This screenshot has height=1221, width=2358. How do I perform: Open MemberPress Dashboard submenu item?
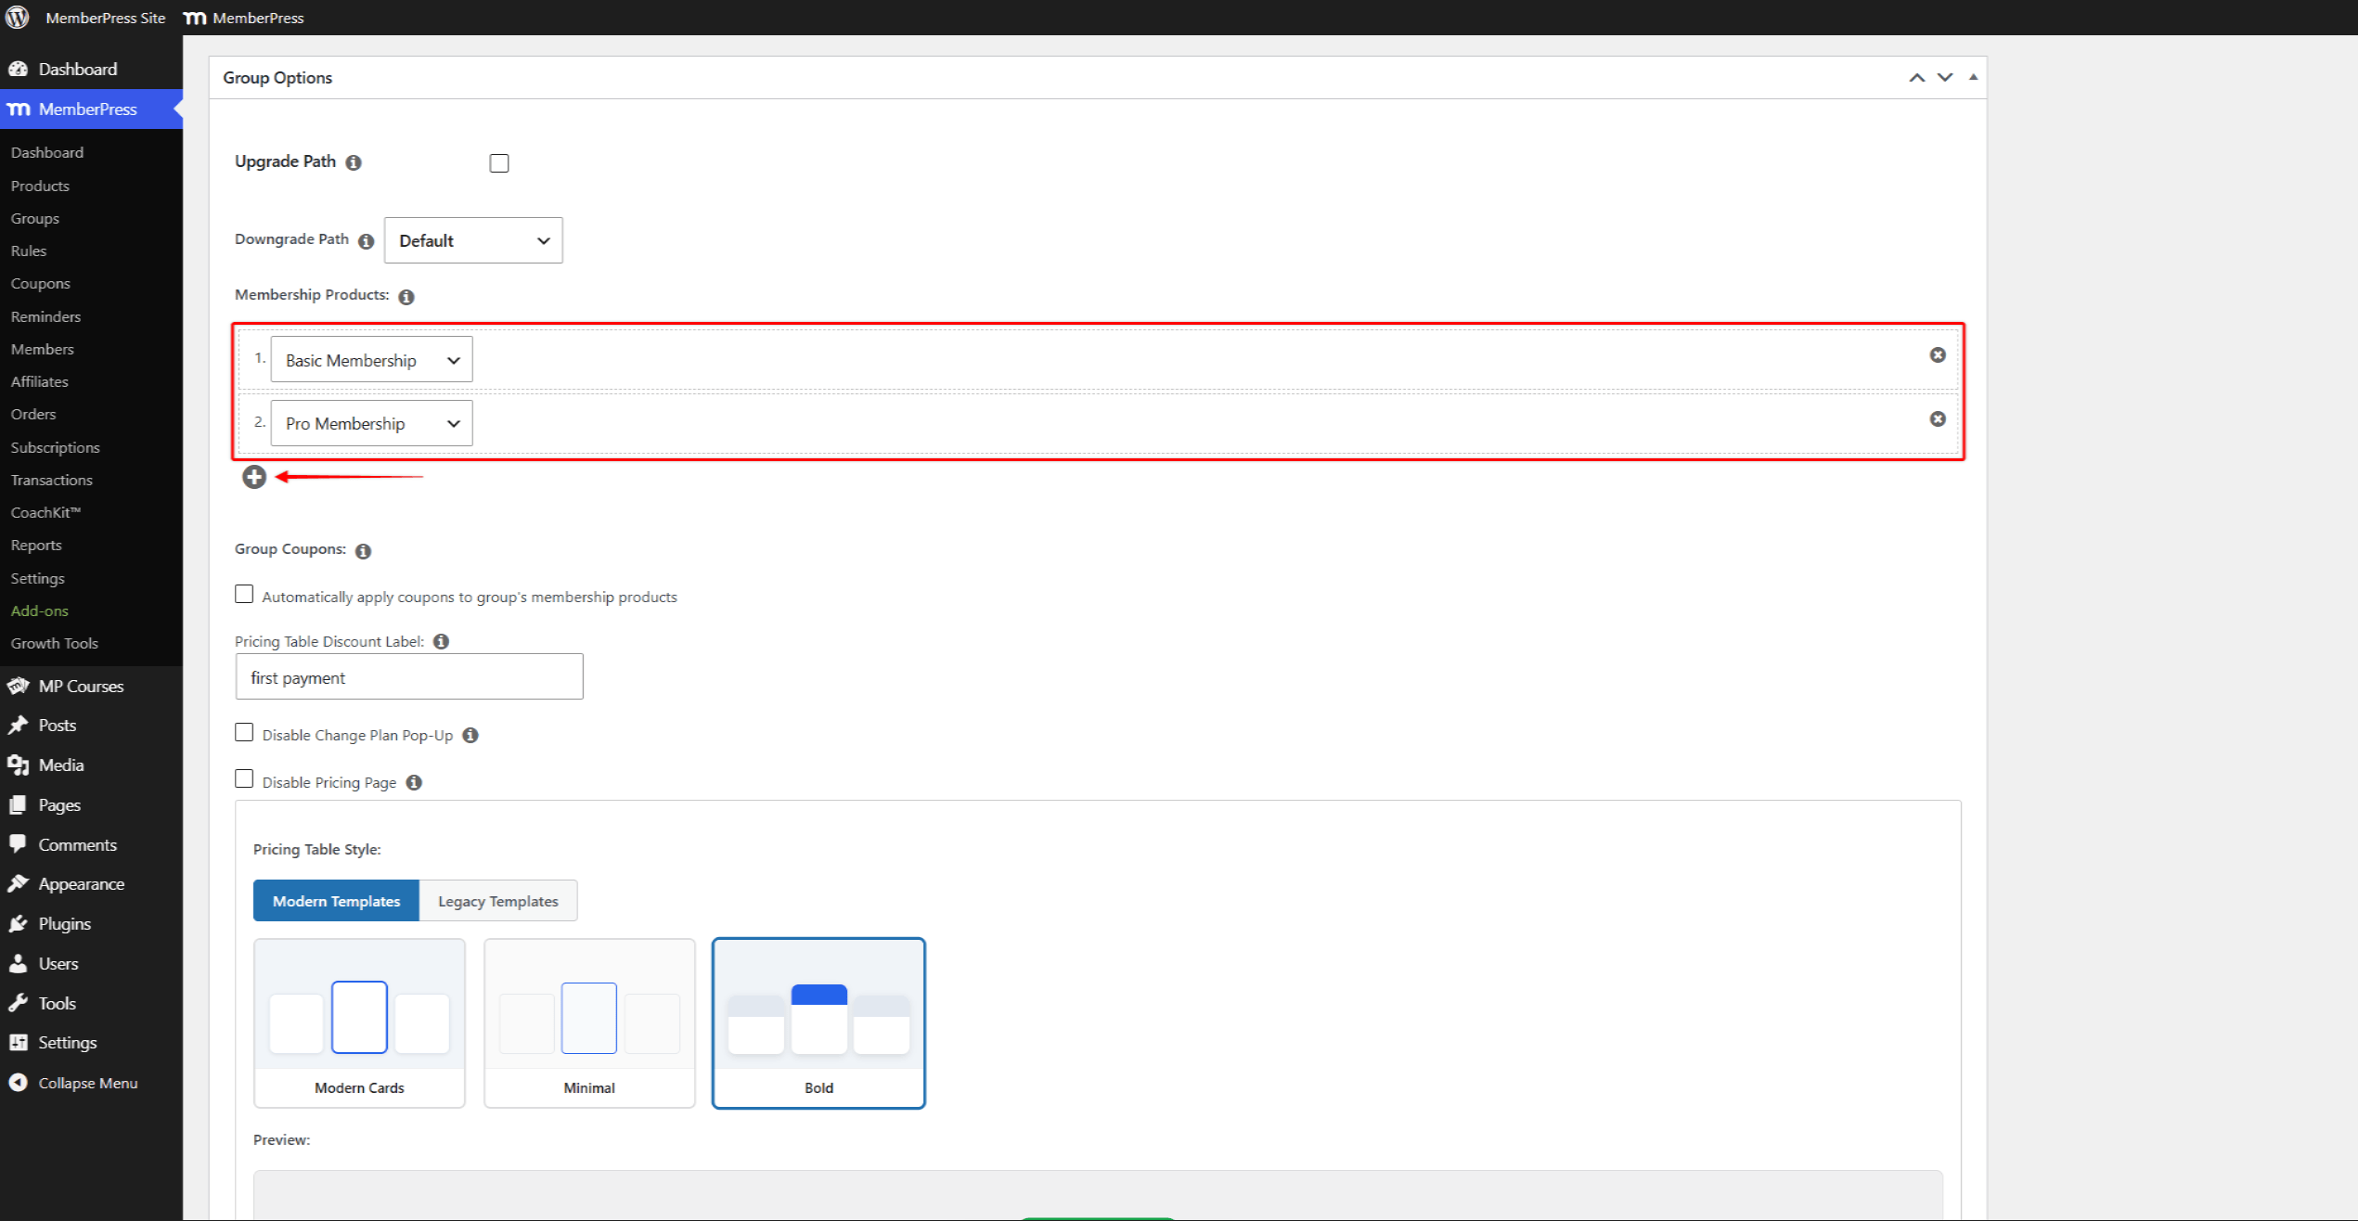47,152
